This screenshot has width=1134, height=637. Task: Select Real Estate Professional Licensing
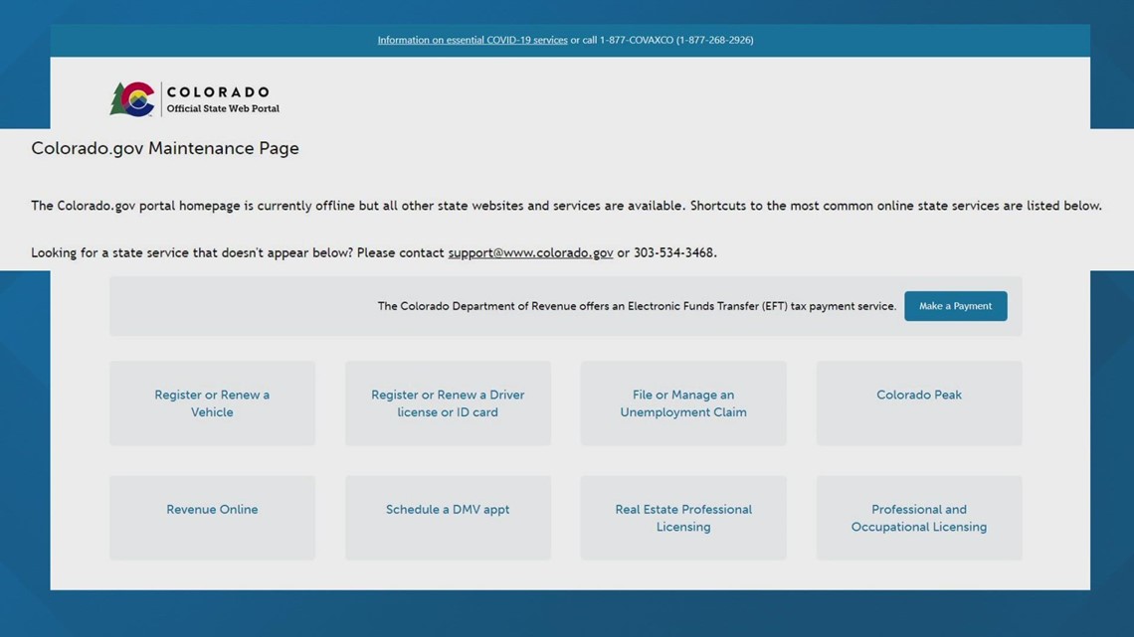click(x=683, y=517)
